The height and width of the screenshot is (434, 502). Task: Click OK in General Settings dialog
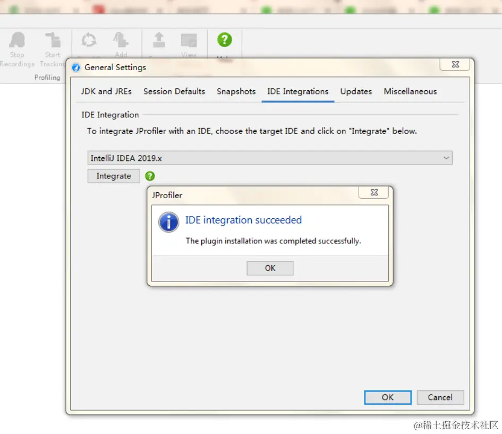(x=388, y=397)
